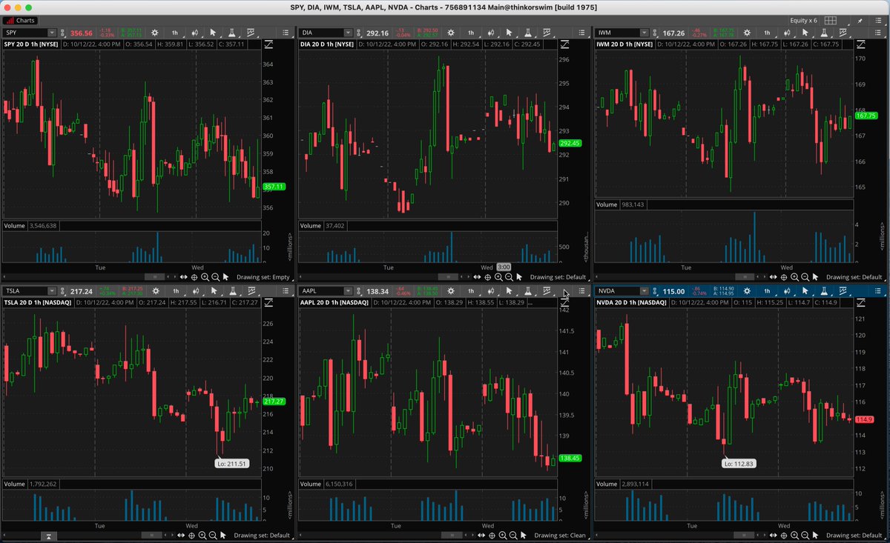Open candlestick chart style menu for AAPL
This screenshot has width=890, height=543.
tap(490, 291)
